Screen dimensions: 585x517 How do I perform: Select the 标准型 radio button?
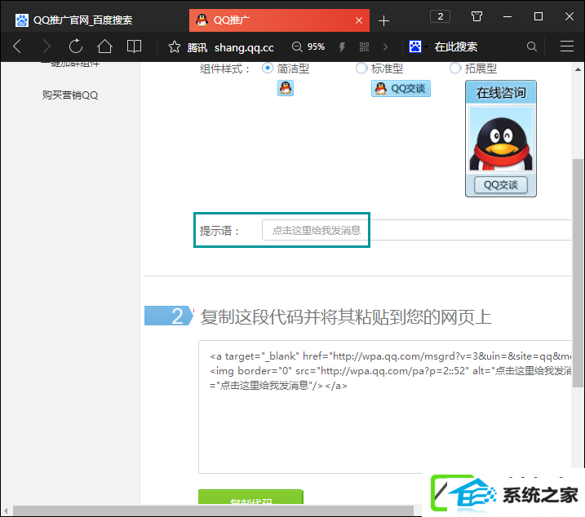tap(361, 68)
